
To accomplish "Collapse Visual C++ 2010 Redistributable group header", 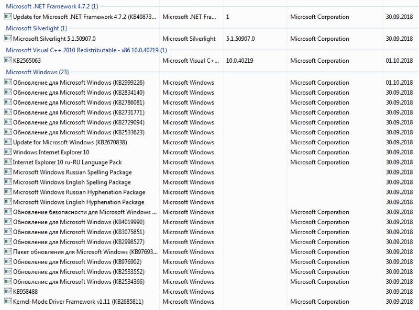I will pos(86,50).
